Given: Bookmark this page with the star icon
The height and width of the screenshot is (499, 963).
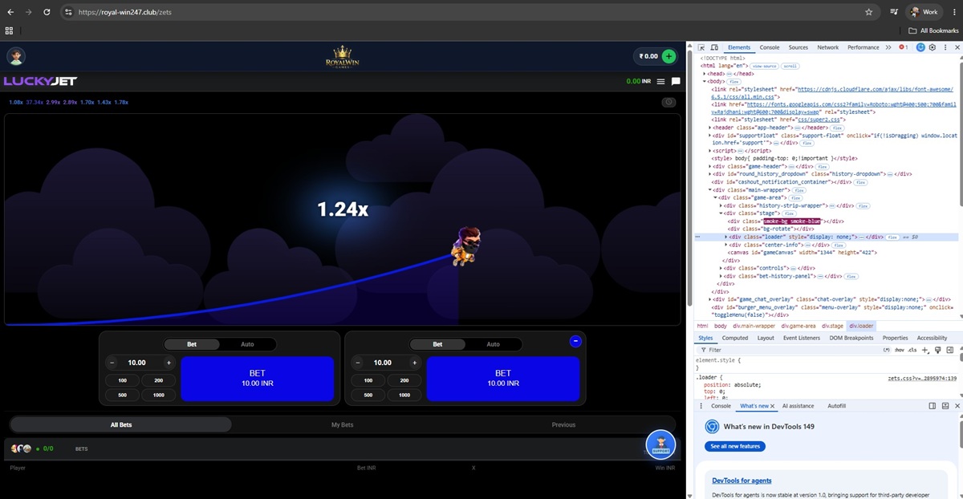Looking at the screenshot, I should tap(868, 12).
